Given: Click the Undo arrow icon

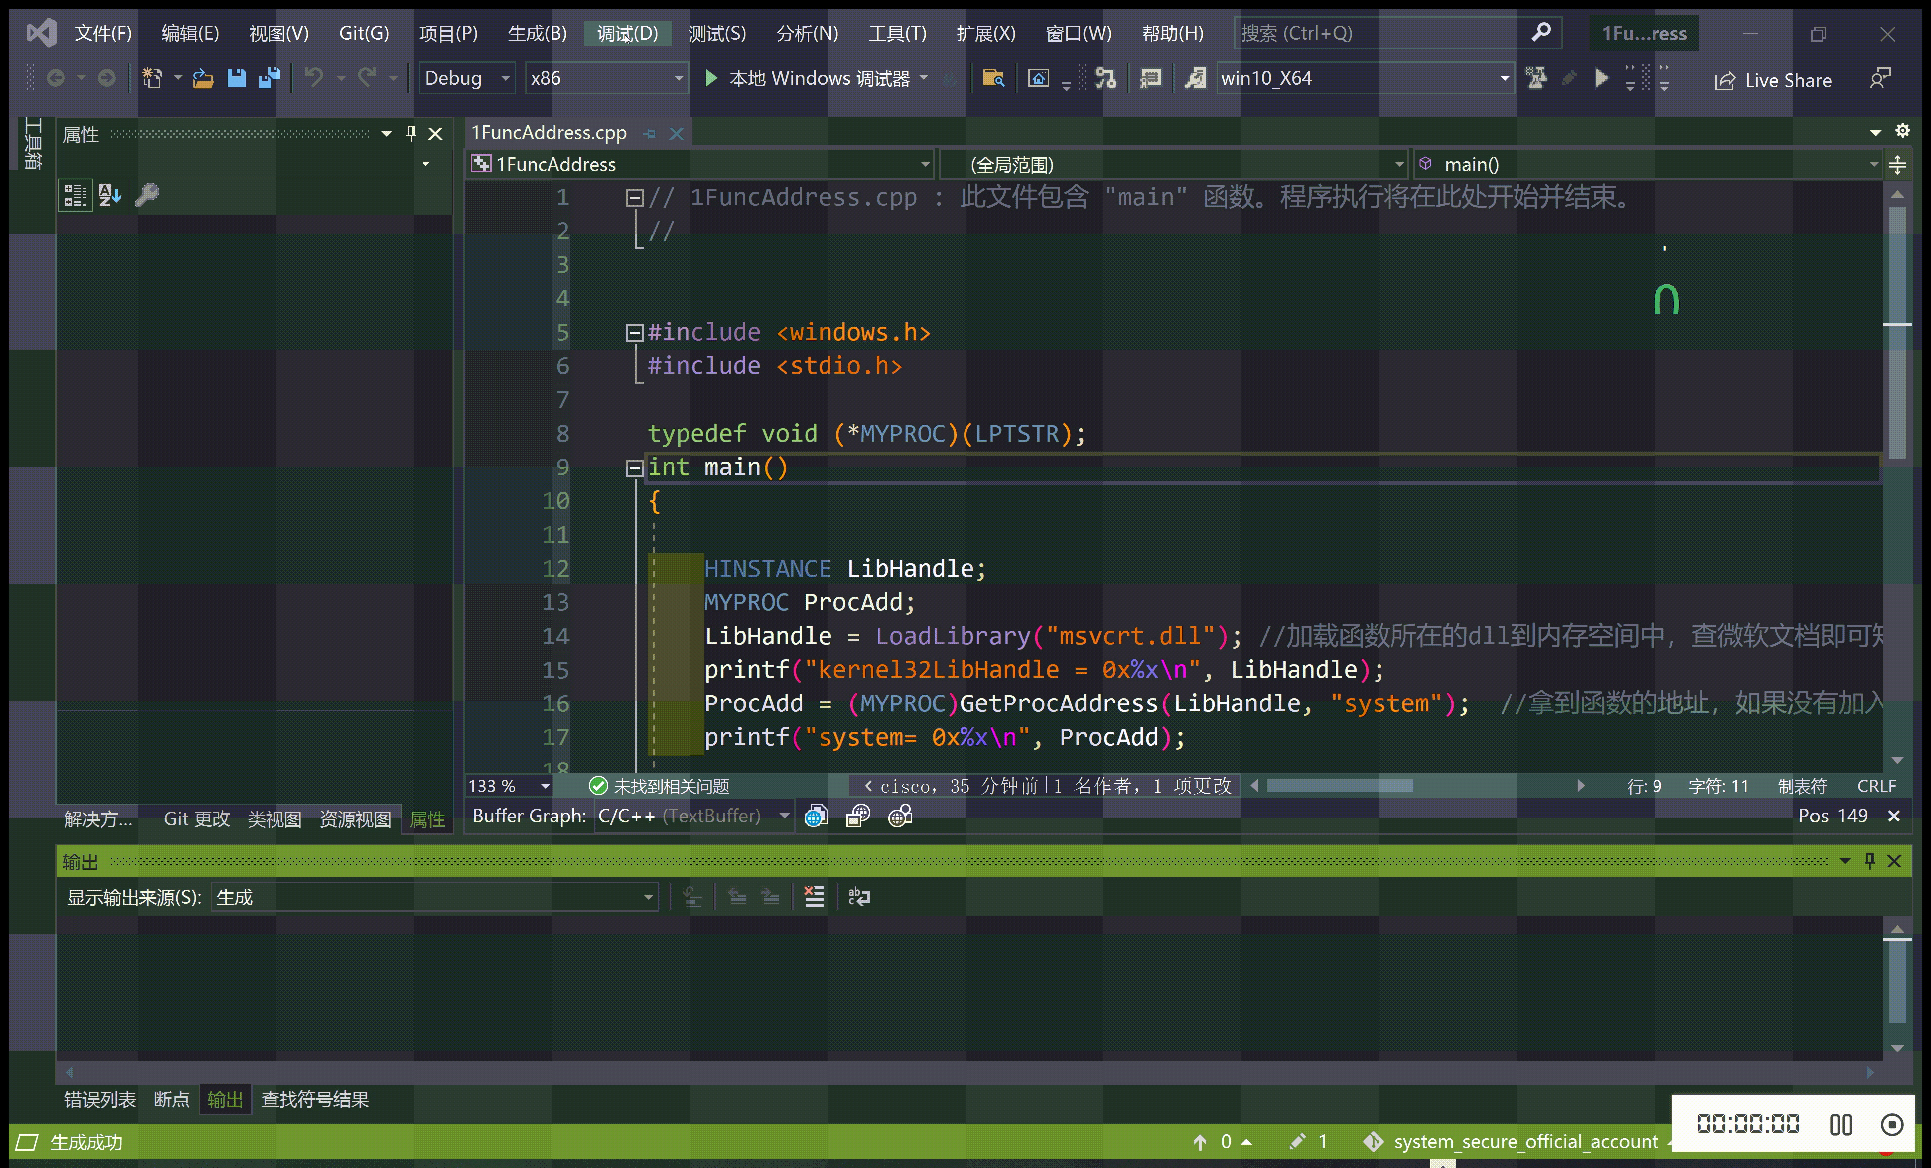Looking at the screenshot, I should (x=314, y=78).
